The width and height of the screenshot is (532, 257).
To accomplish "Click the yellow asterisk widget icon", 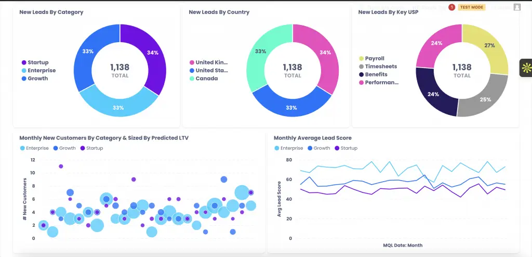I will click(x=525, y=68).
